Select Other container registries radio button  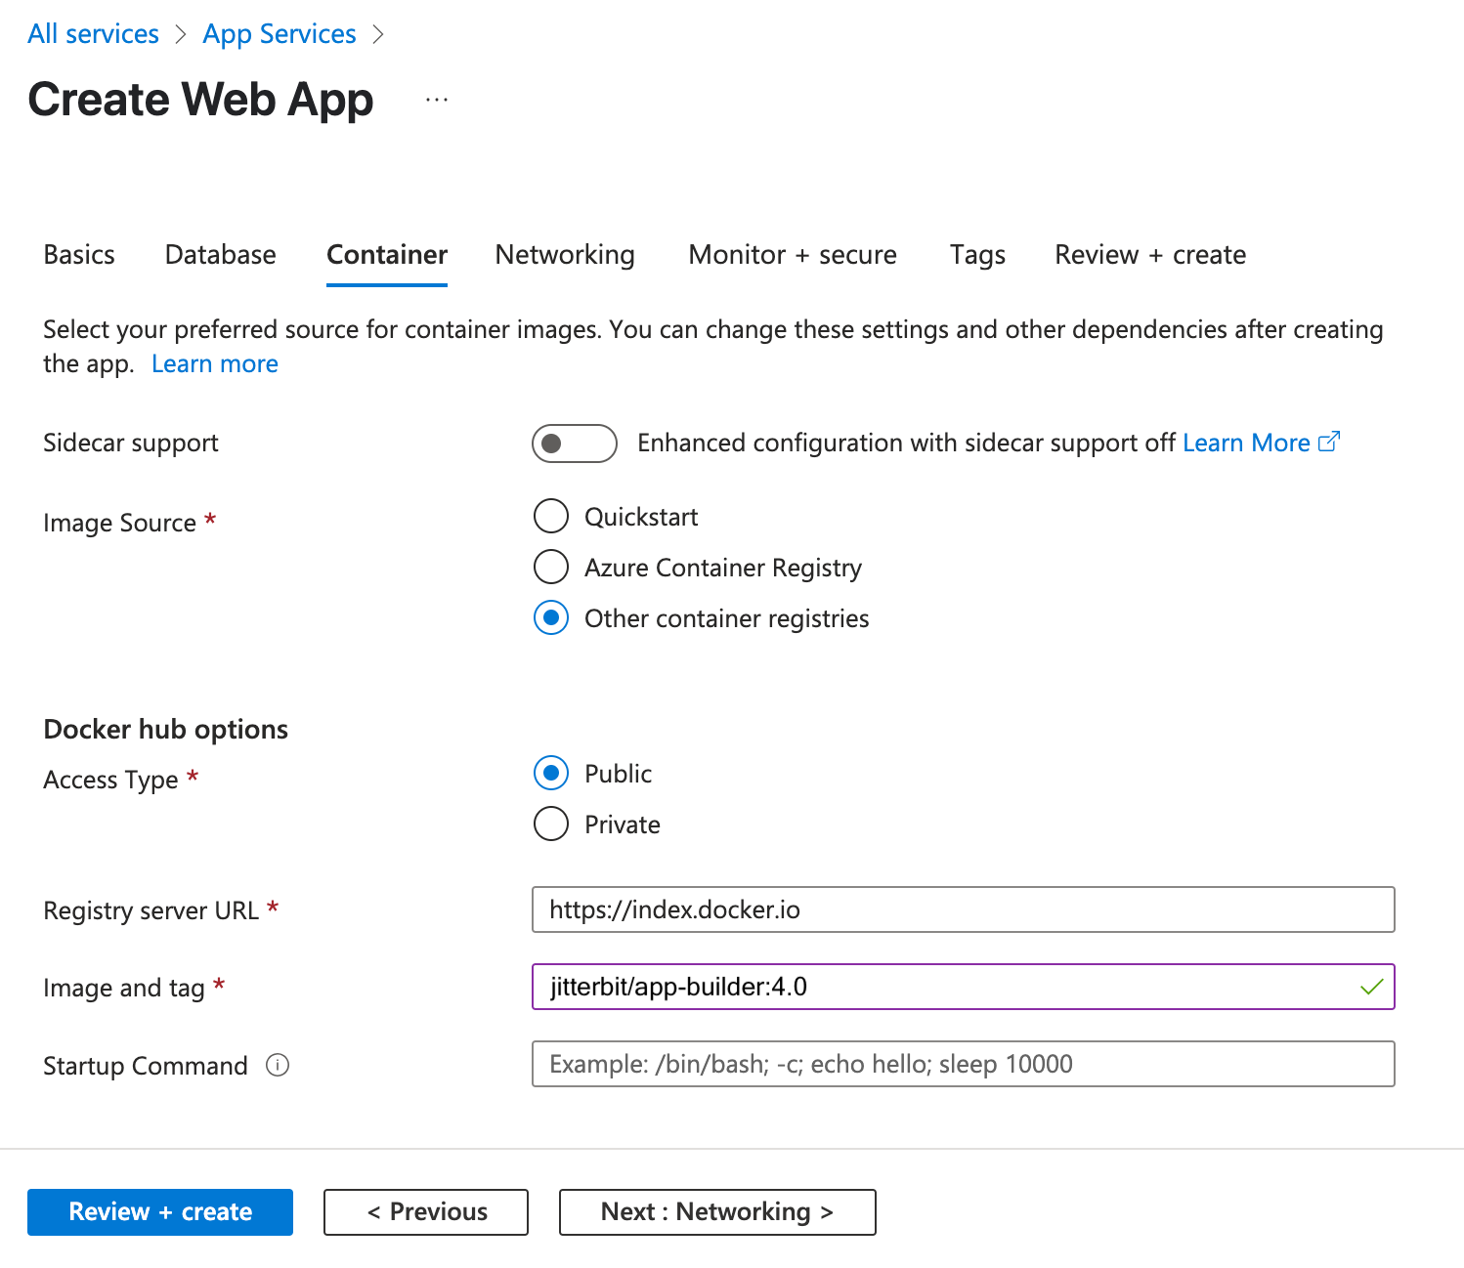551,617
